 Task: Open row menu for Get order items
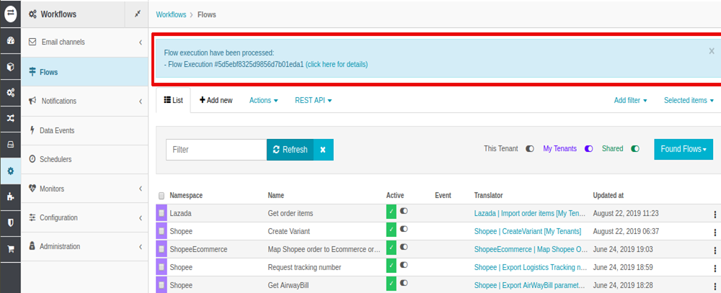pos(715,215)
